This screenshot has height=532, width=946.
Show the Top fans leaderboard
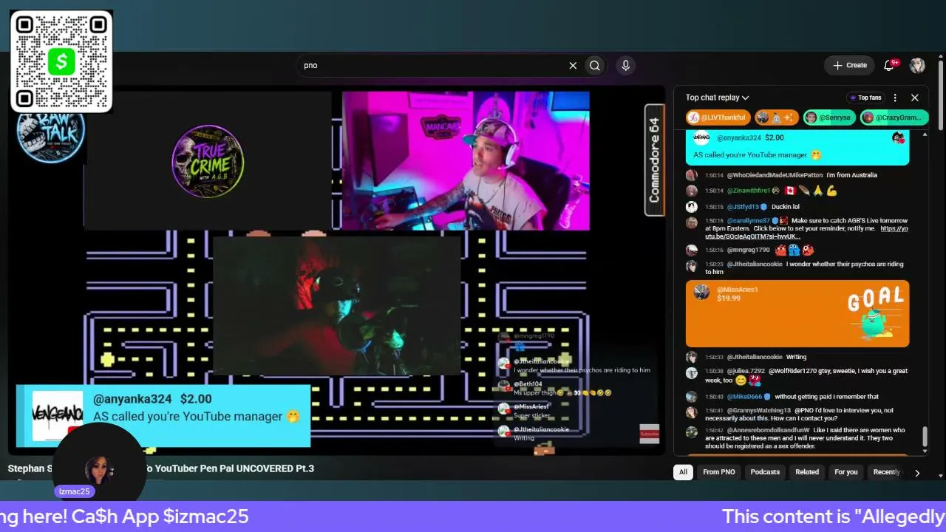865,98
